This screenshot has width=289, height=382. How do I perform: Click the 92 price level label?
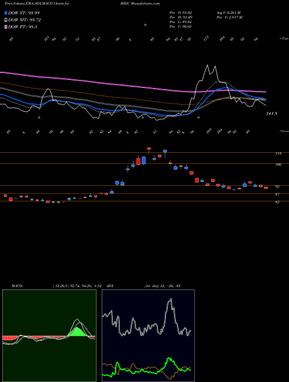tap(277, 186)
